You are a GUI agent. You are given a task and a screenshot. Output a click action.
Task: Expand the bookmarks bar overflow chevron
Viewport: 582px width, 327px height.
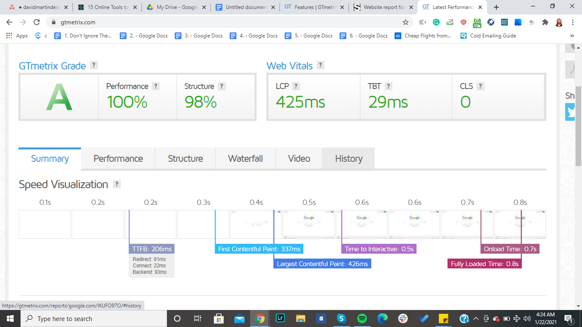572,36
